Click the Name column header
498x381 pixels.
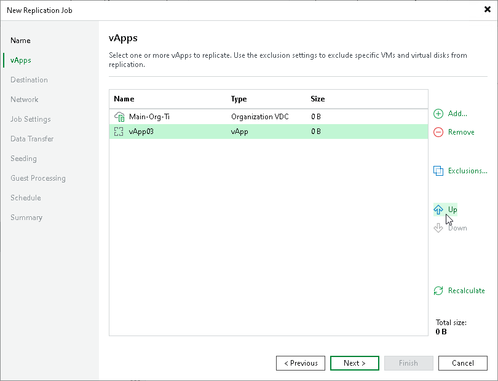point(123,99)
